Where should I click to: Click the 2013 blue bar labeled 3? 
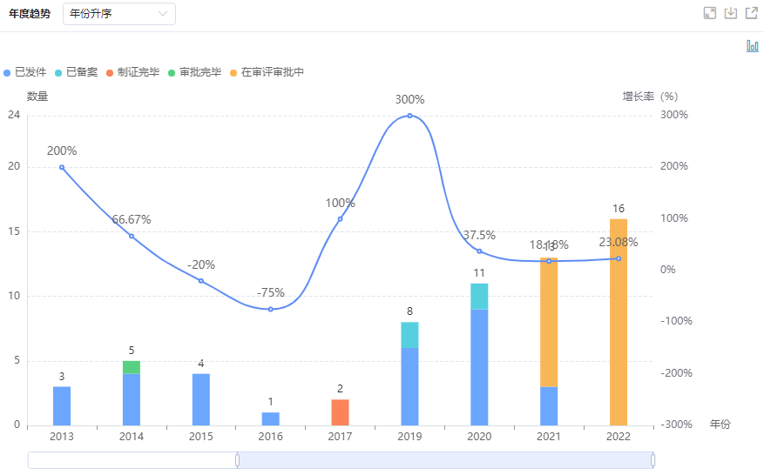[62, 406]
